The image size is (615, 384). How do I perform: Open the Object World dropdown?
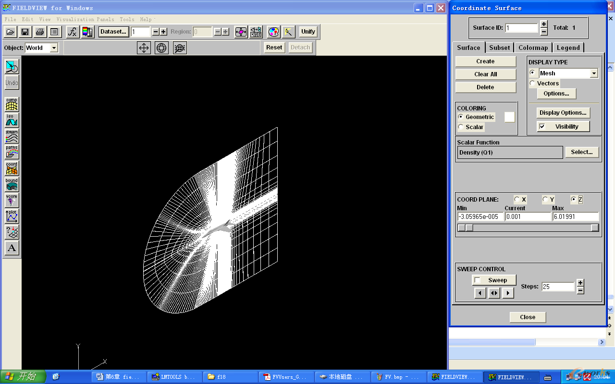tap(54, 48)
